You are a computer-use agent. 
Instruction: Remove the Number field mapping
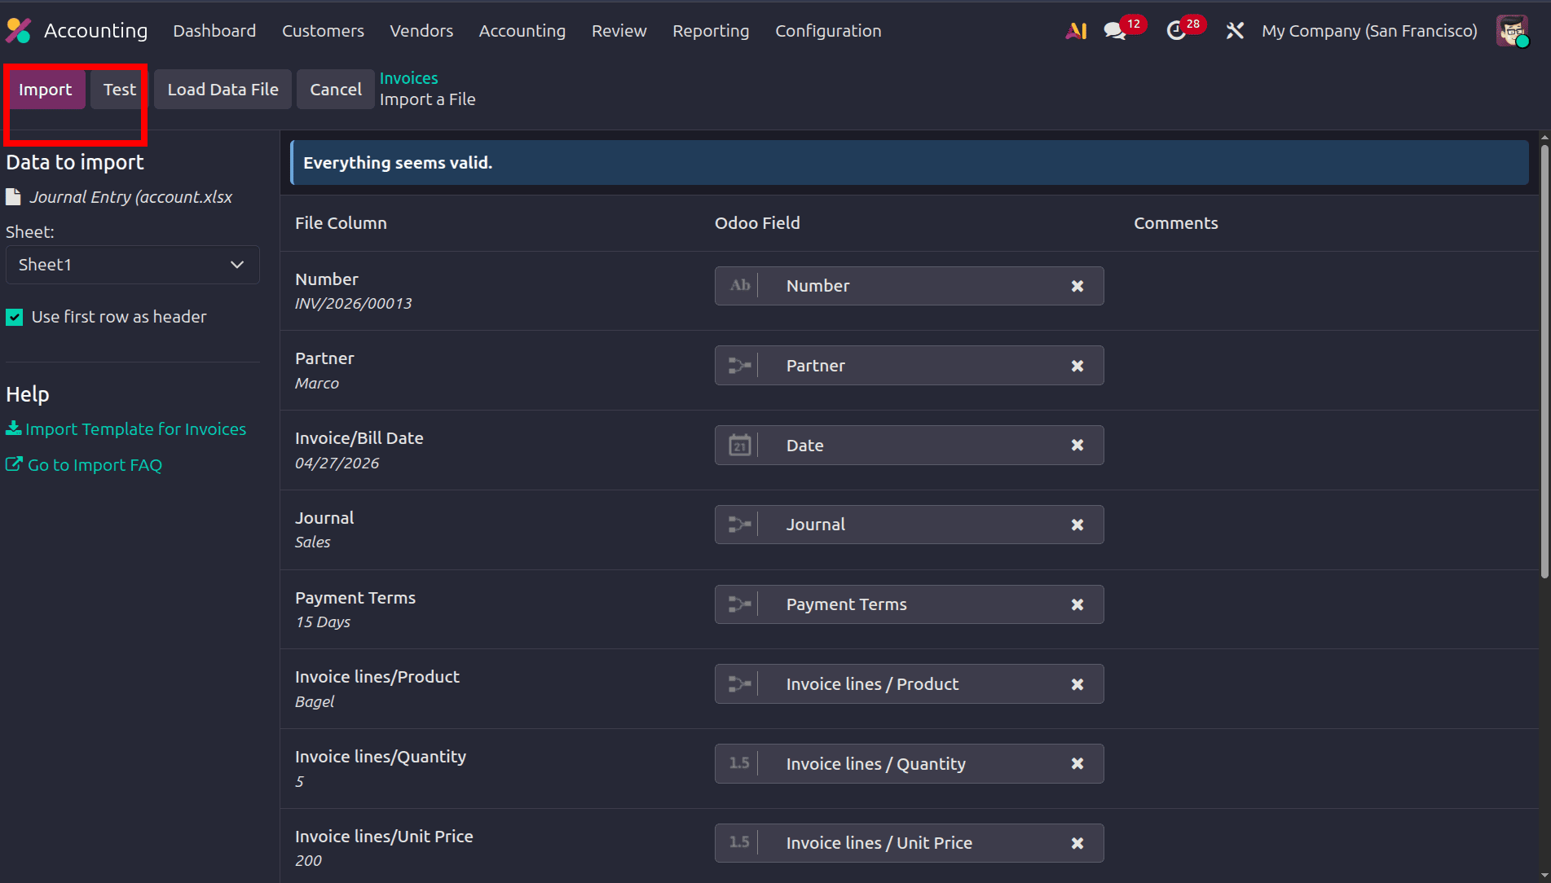tap(1077, 286)
